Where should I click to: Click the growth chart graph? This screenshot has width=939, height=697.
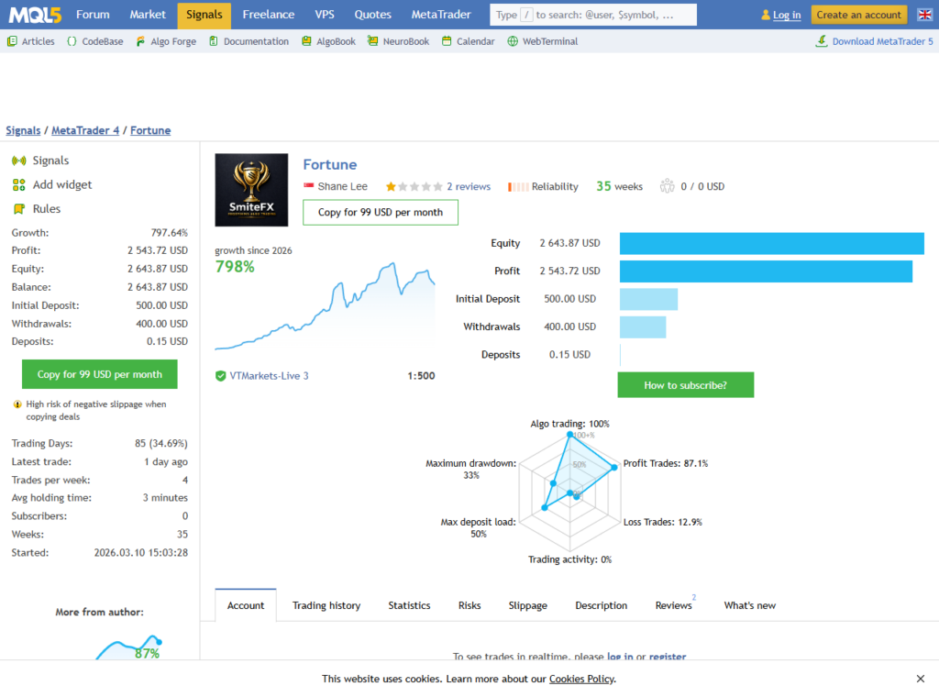tap(326, 305)
